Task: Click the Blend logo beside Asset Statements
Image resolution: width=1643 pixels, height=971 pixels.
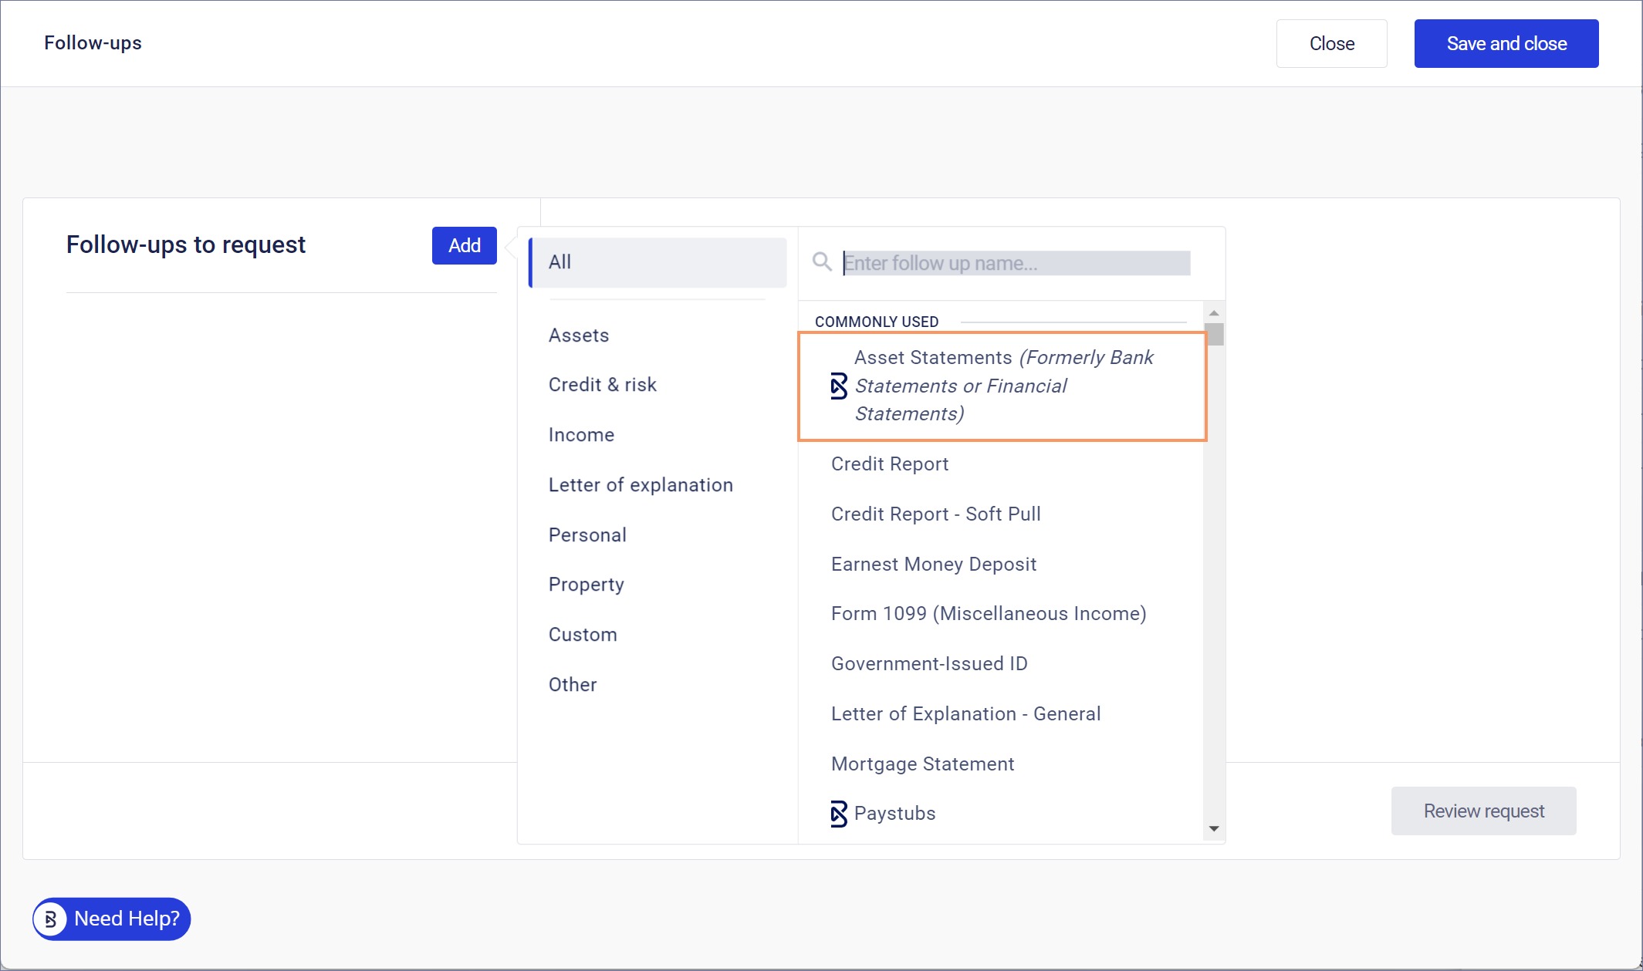Action: [x=838, y=386]
